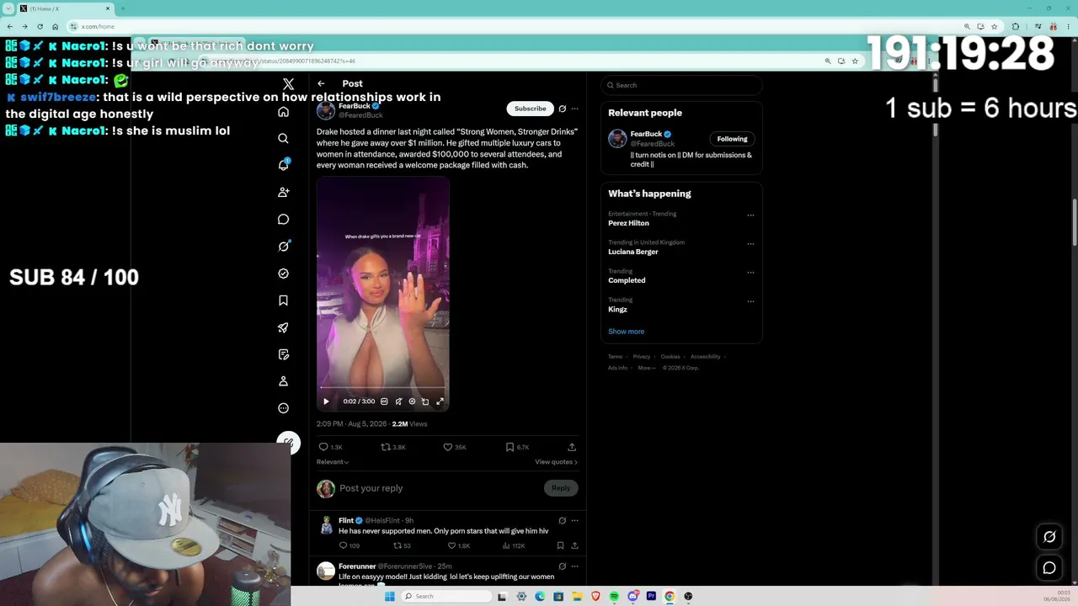Open more options for Perez Hilton trend
Image resolution: width=1078 pixels, height=606 pixels.
pos(750,215)
